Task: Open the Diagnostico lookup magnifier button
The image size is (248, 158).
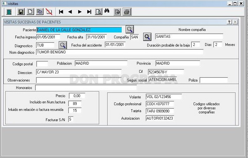Action: 63,45
